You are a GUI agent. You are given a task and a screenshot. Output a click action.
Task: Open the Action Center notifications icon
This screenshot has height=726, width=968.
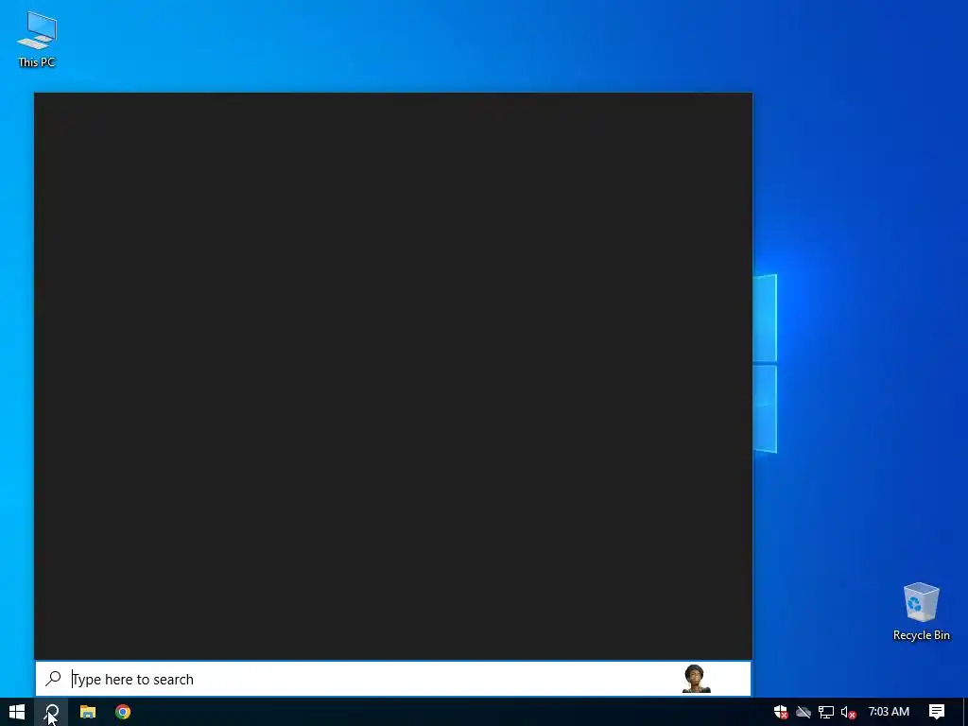click(x=937, y=712)
